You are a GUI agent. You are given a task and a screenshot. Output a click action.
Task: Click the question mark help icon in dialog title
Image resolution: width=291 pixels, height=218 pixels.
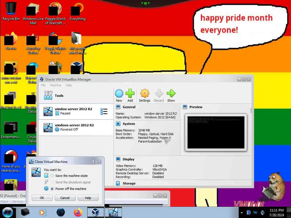pos(94,162)
